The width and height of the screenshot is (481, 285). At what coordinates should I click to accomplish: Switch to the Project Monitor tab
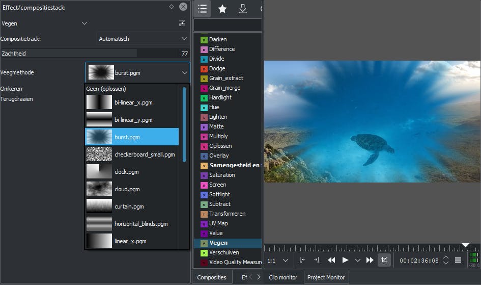tap(326, 277)
